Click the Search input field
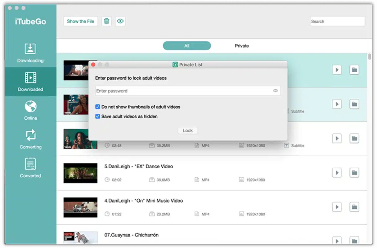Image resolution: width=377 pixels, height=248 pixels. [x=337, y=21]
